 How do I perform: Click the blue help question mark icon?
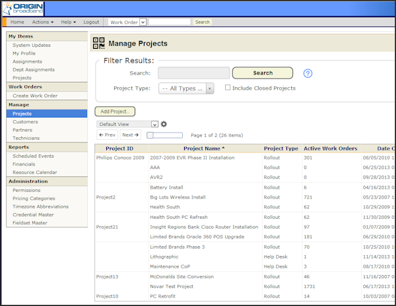(308, 73)
